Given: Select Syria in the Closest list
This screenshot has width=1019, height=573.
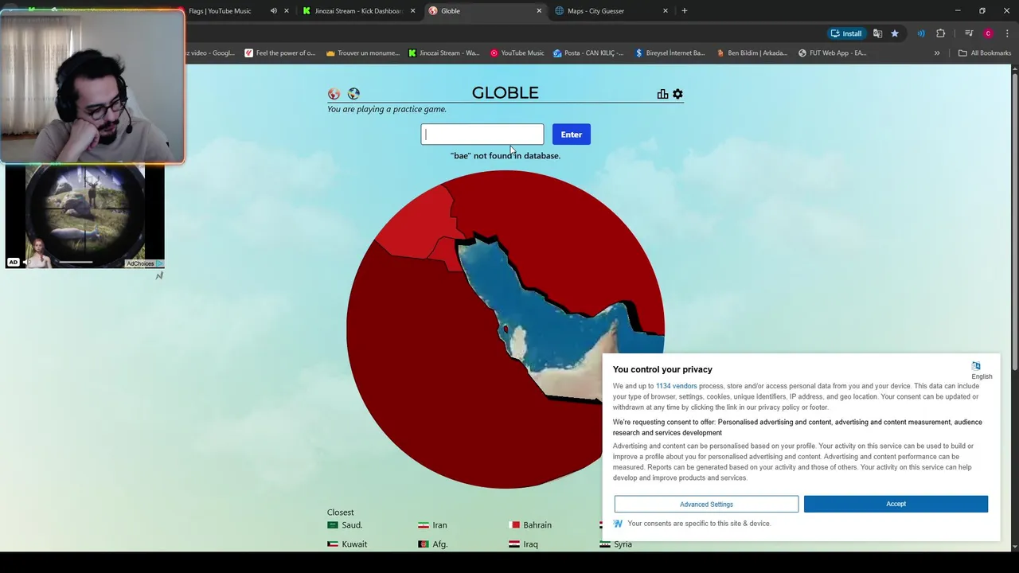Looking at the screenshot, I should (616, 544).
